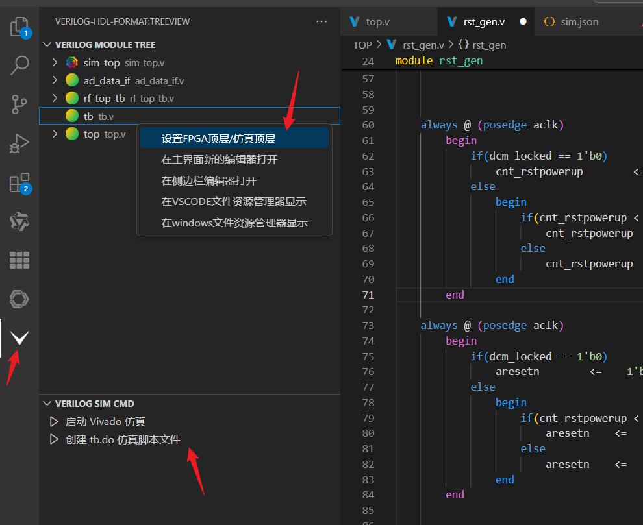Click the hexagon extension icon in activity bar
Image resolution: width=643 pixels, height=525 pixels.
click(19, 299)
